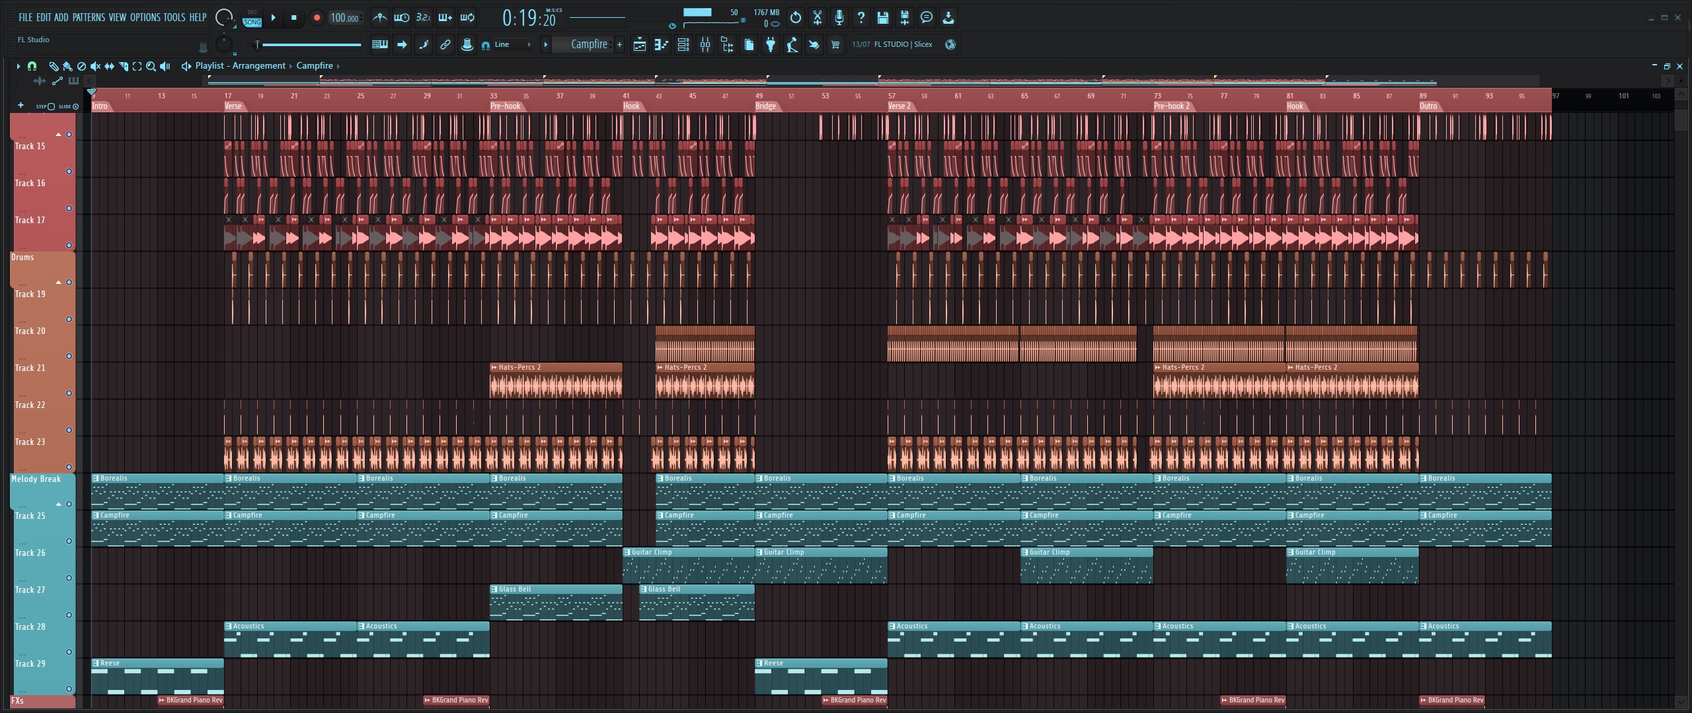Open the Piano roll view icon
1692x713 pixels.
pyautogui.click(x=661, y=44)
